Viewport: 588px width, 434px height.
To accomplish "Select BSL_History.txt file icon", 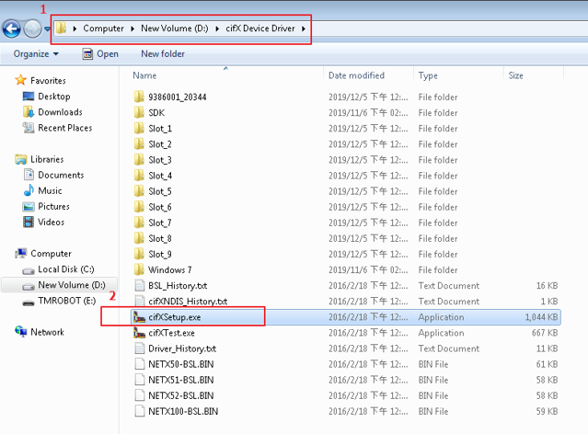I will [140, 286].
